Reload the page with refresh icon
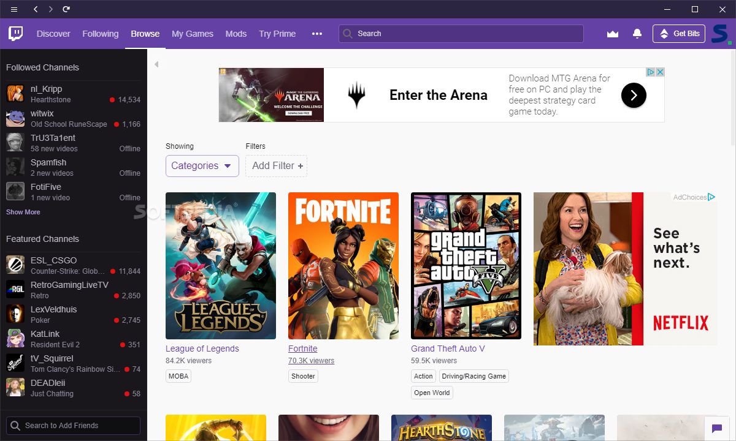The image size is (736, 441). tap(66, 9)
